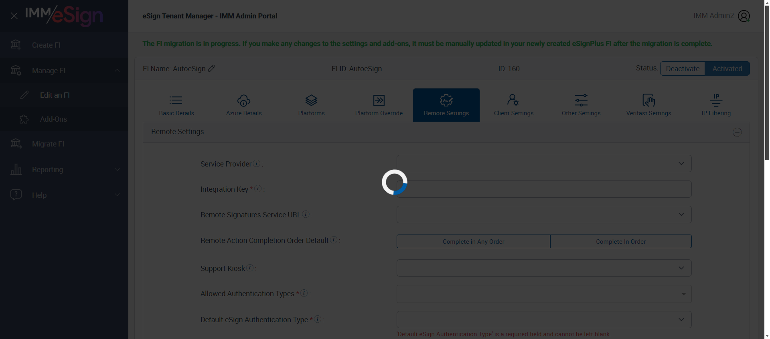Select Complete In Order option
770x339 pixels.
click(621, 241)
